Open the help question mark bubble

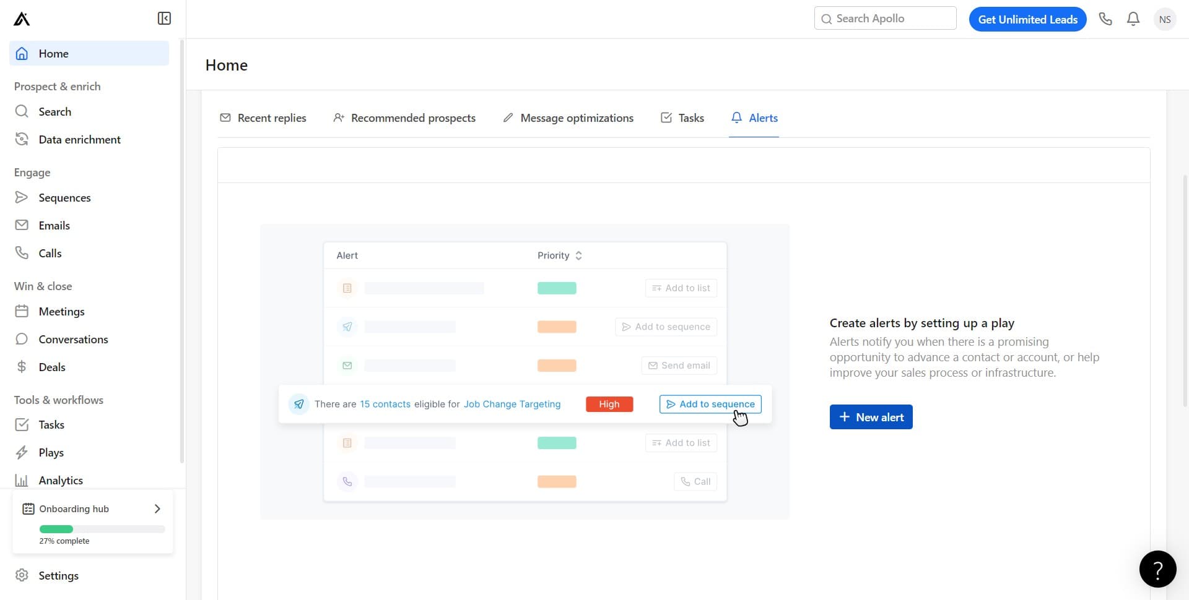[1157, 568]
